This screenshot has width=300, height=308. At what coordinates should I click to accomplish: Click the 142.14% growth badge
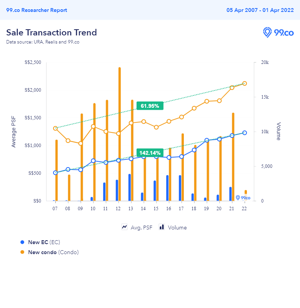(x=150, y=153)
